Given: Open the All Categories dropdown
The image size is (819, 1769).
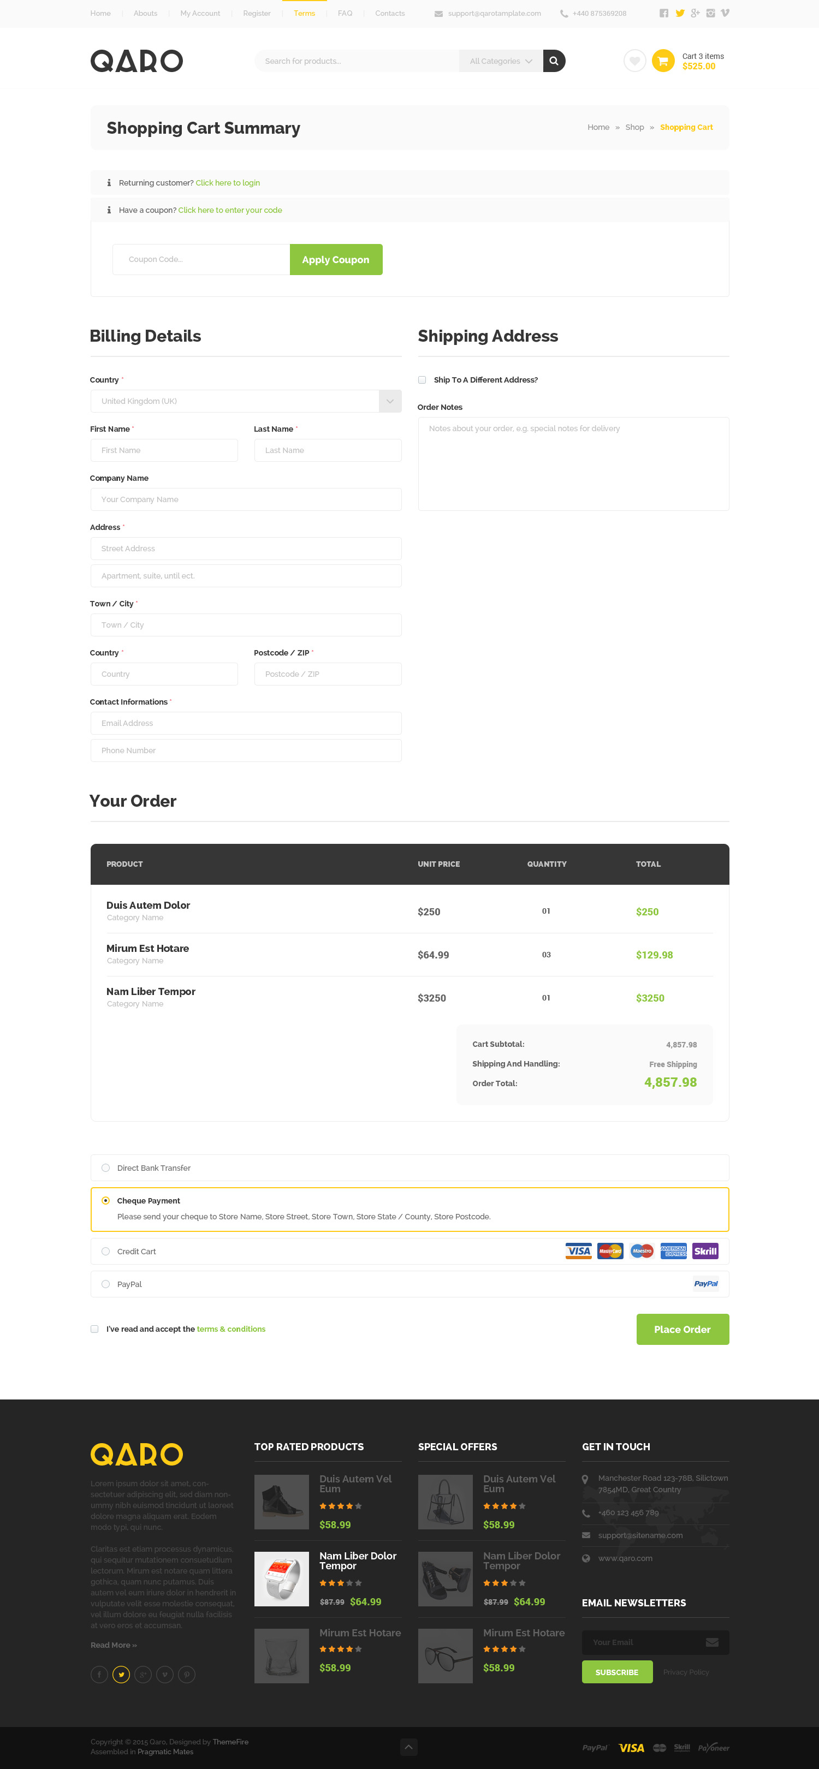Looking at the screenshot, I should pyautogui.click(x=500, y=61).
